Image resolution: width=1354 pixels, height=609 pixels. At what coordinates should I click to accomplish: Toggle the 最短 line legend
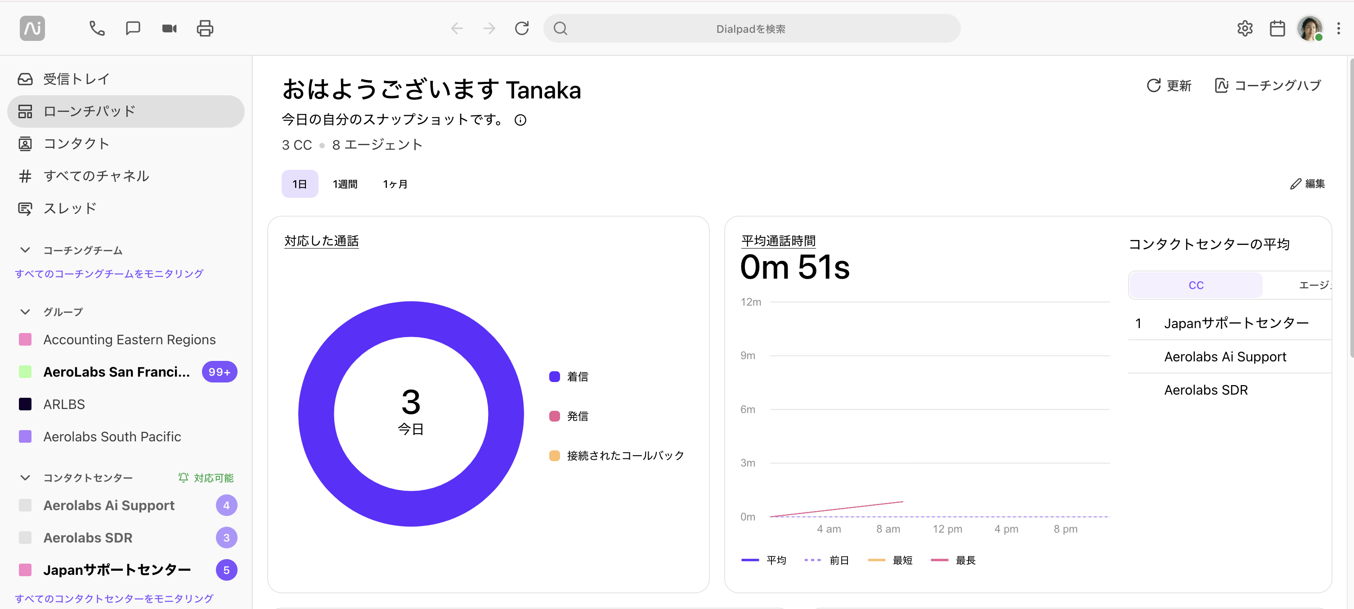click(890, 560)
